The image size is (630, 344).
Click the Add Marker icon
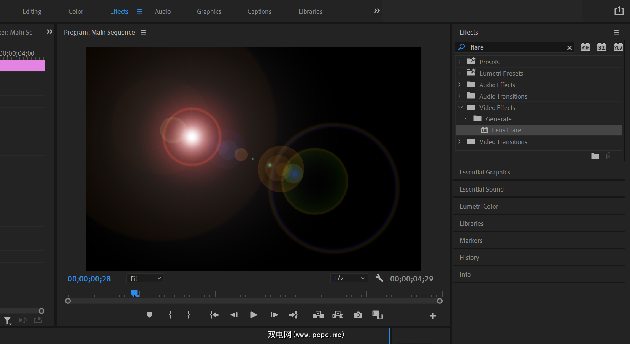[x=149, y=315]
